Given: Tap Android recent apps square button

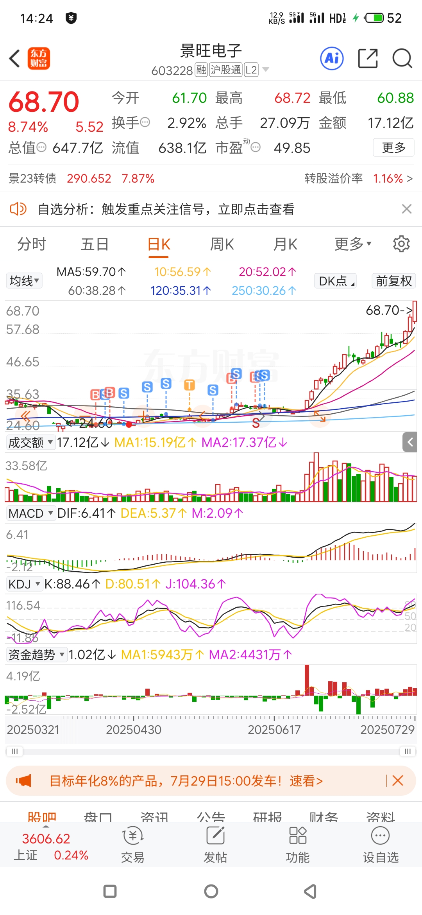Looking at the screenshot, I should click(x=110, y=892).
